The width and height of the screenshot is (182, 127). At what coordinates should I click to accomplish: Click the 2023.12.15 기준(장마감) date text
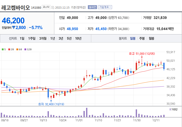click(70, 8)
